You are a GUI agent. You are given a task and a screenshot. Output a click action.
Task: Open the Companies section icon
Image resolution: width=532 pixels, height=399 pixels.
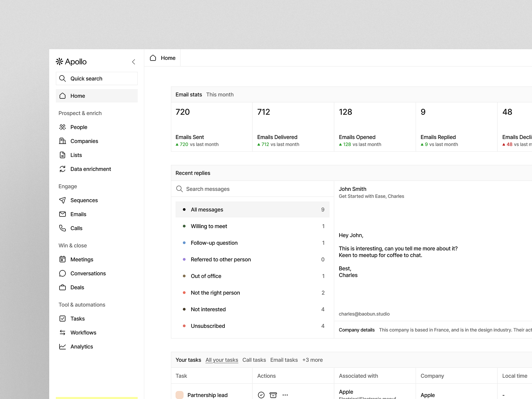pyautogui.click(x=63, y=141)
